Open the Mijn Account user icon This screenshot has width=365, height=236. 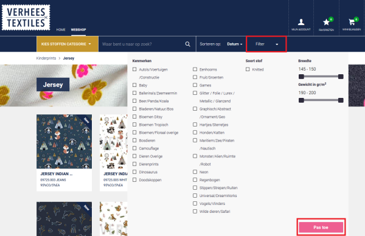pos(301,22)
